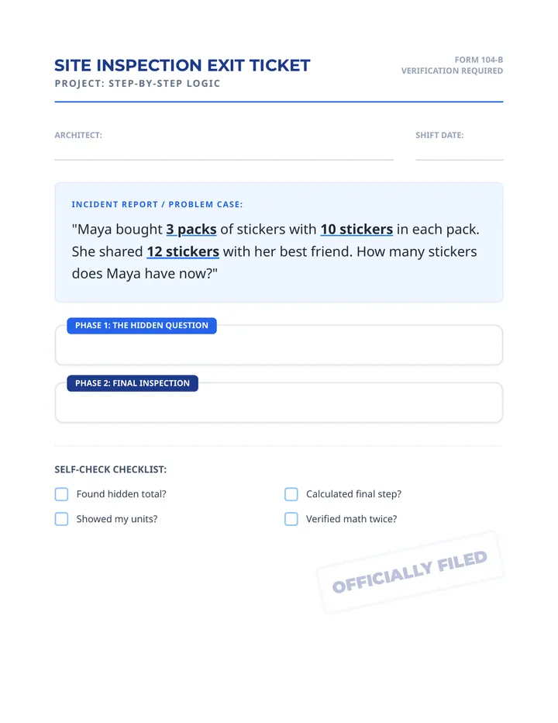Click the 'Self-Check Checklist' heading

[x=111, y=469]
